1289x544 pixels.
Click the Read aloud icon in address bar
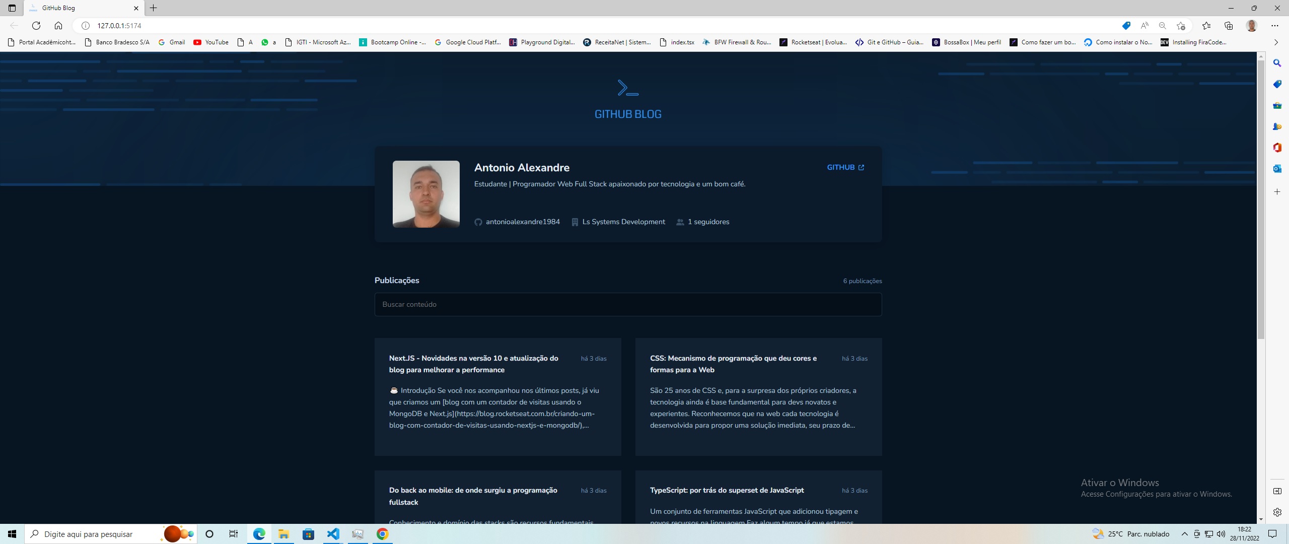point(1144,26)
